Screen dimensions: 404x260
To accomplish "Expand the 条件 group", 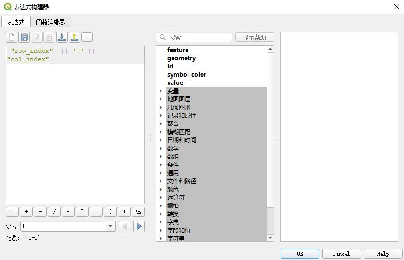I will pyautogui.click(x=161, y=165).
